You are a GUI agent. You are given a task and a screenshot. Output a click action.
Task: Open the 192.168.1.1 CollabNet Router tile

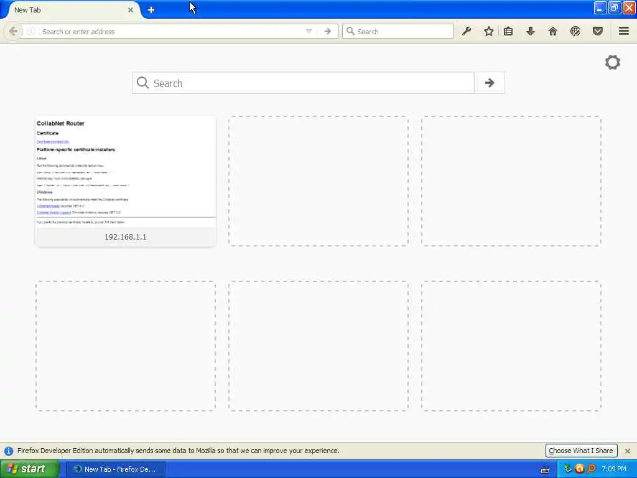point(126,181)
